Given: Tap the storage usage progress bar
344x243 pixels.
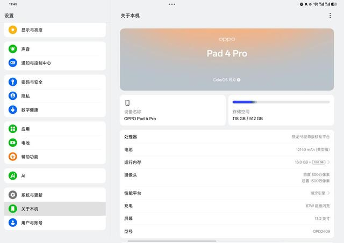Looking at the screenshot, I should pyautogui.click(x=281, y=102).
